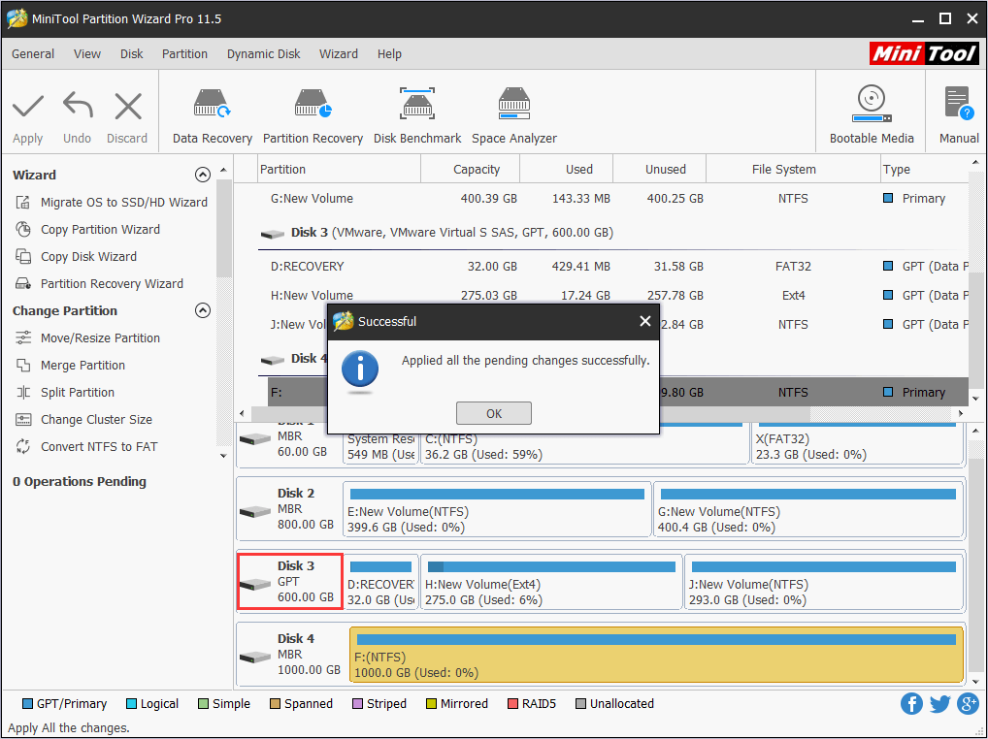988x739 pixels.
Task: Select G:New Volume row in partition list
Action: 613,198
